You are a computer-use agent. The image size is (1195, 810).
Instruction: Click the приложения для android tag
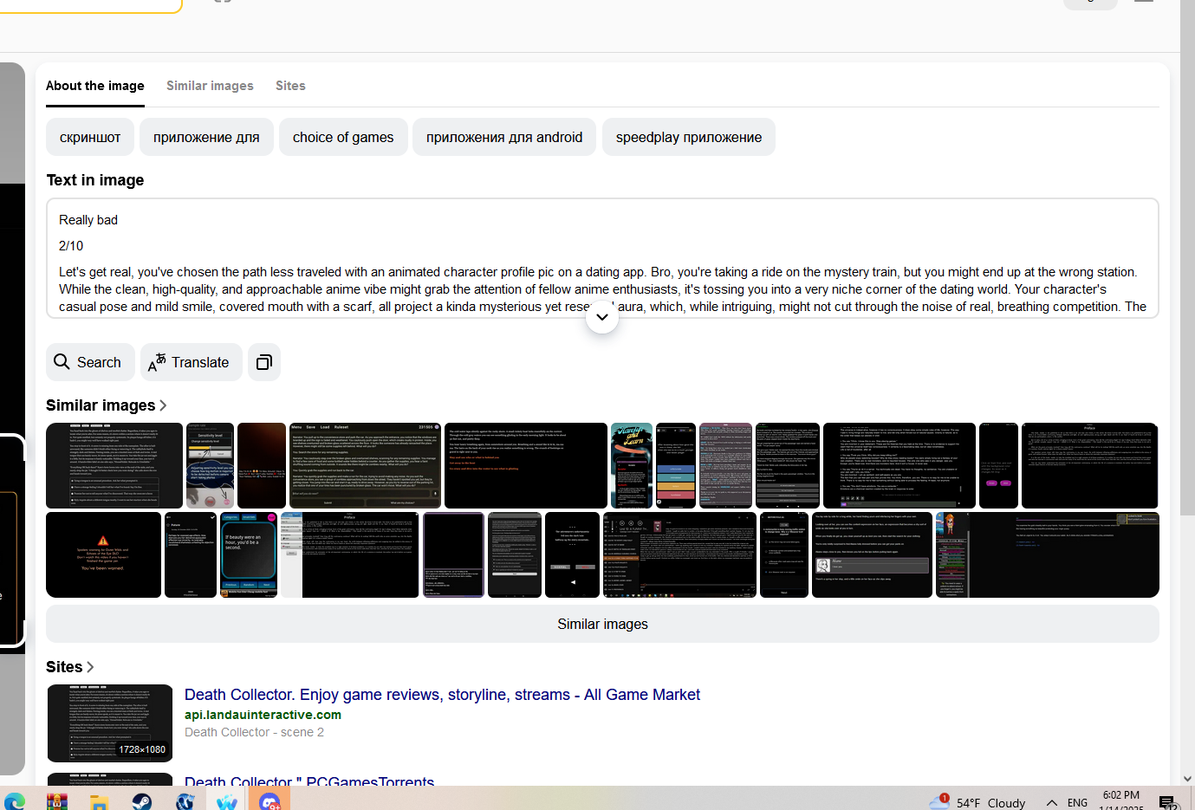click(x=504, y=137)
